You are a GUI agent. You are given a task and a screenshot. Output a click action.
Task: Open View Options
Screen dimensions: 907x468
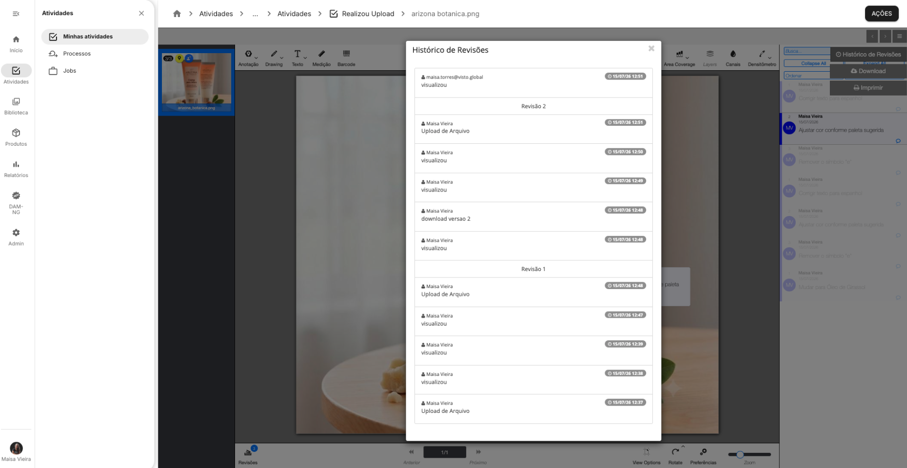pos(647,455)
